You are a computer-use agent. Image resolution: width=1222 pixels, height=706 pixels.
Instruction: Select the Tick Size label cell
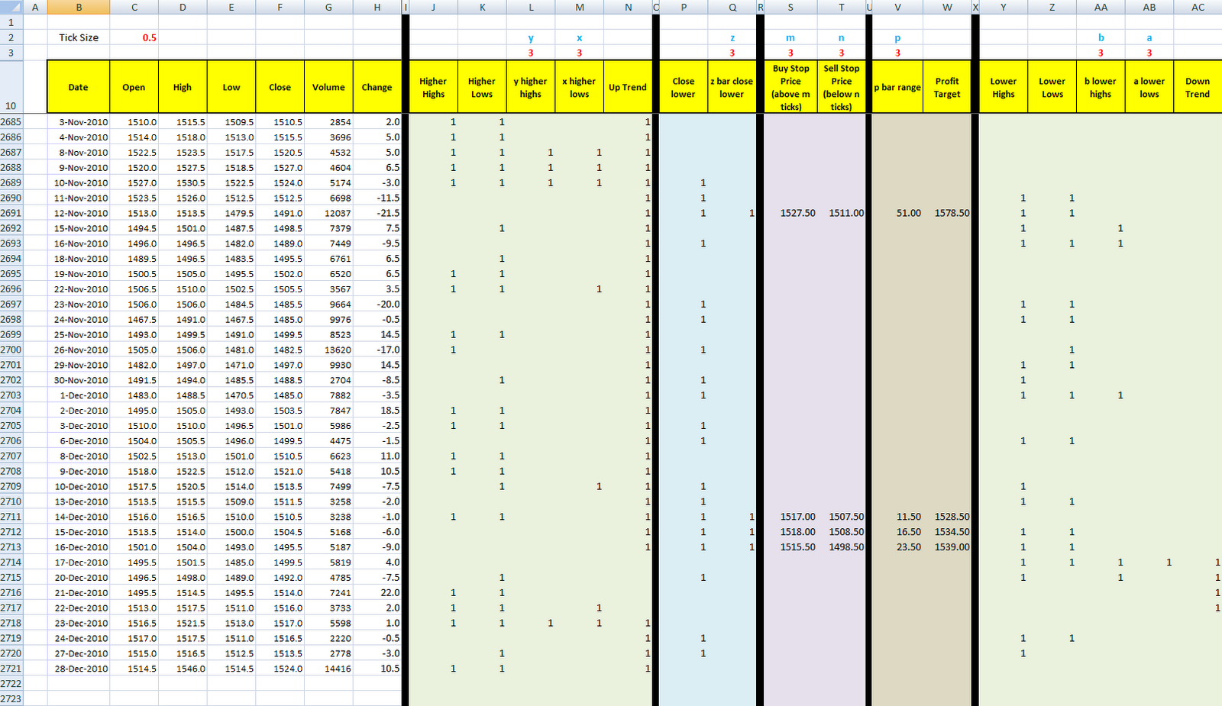point(79,37)
